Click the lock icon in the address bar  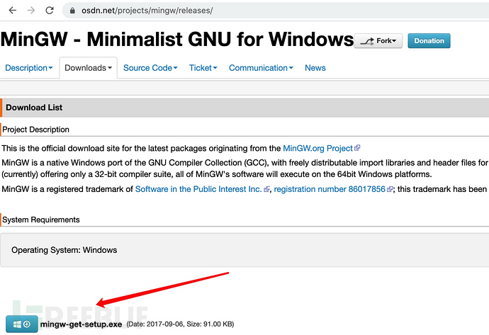tap(72, 11)
